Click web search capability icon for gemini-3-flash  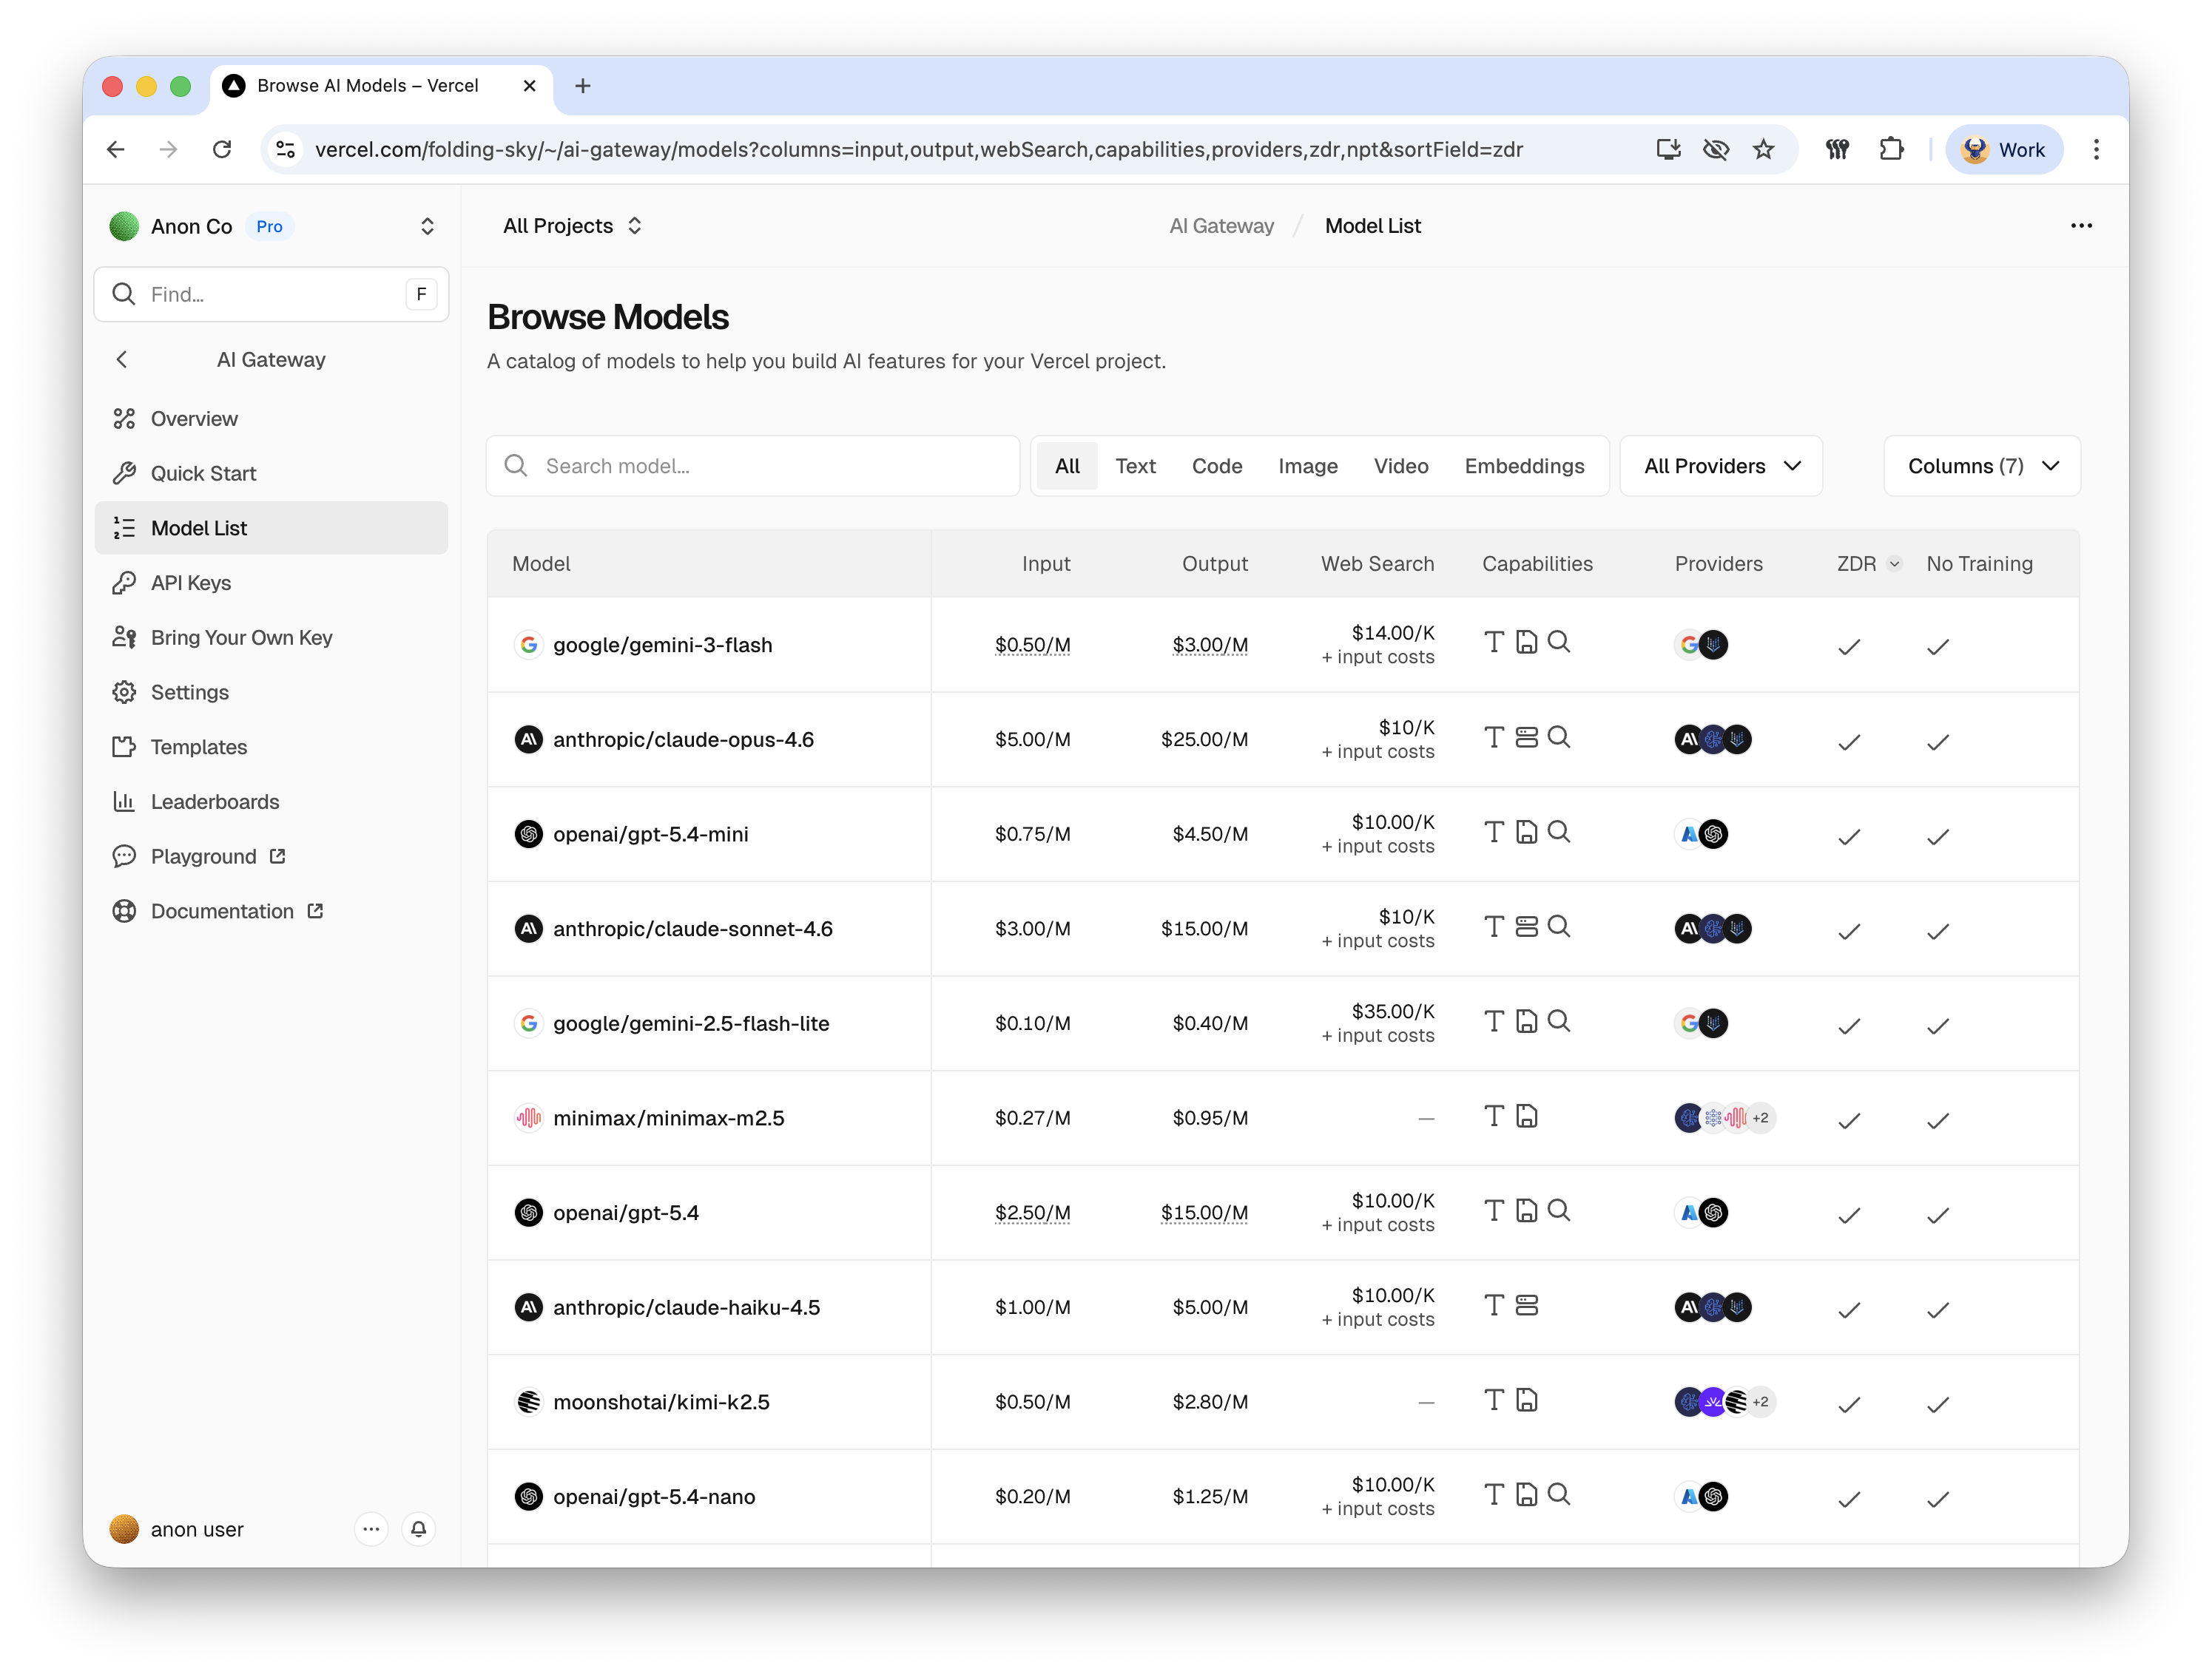pos(1559,643)
